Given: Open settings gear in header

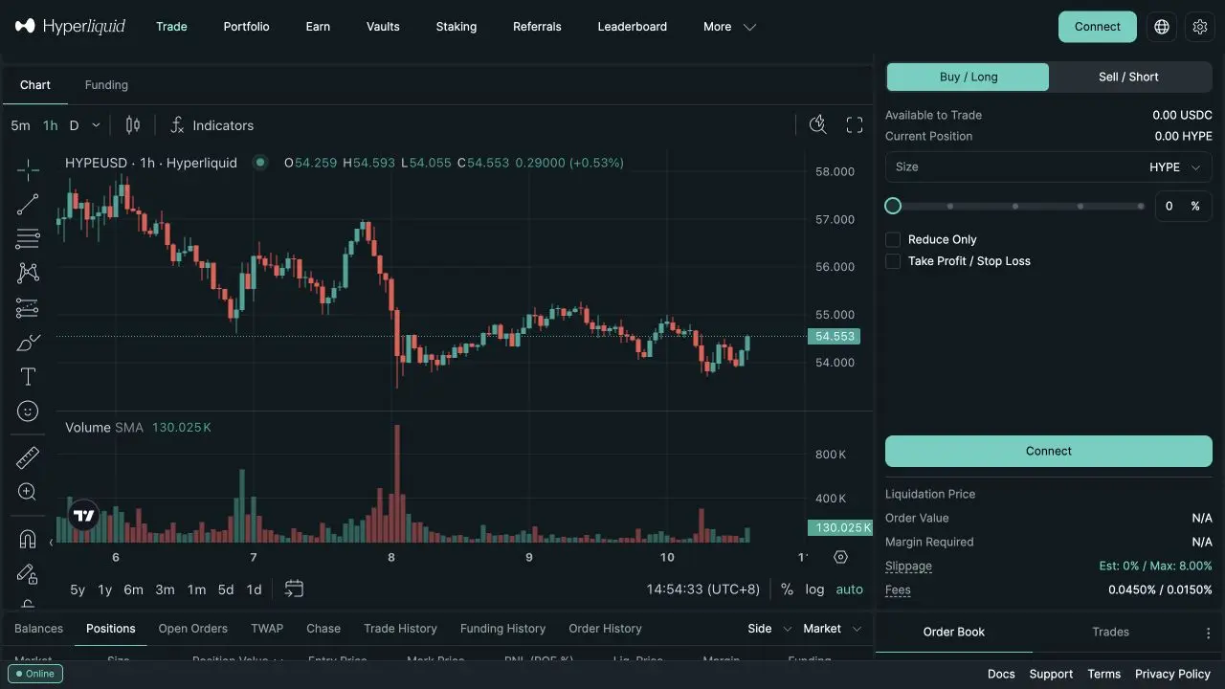Looking at the screenshot, I should coord(1200,27).
